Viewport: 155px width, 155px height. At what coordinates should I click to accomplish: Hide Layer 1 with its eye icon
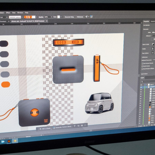coord(141,85)
